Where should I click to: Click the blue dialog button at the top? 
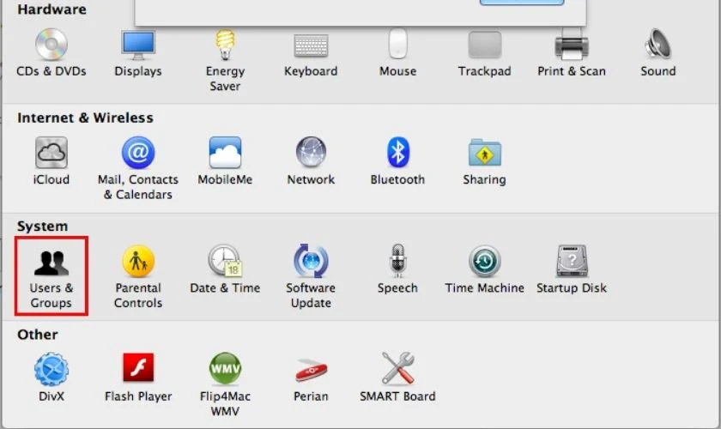[522, 3]
